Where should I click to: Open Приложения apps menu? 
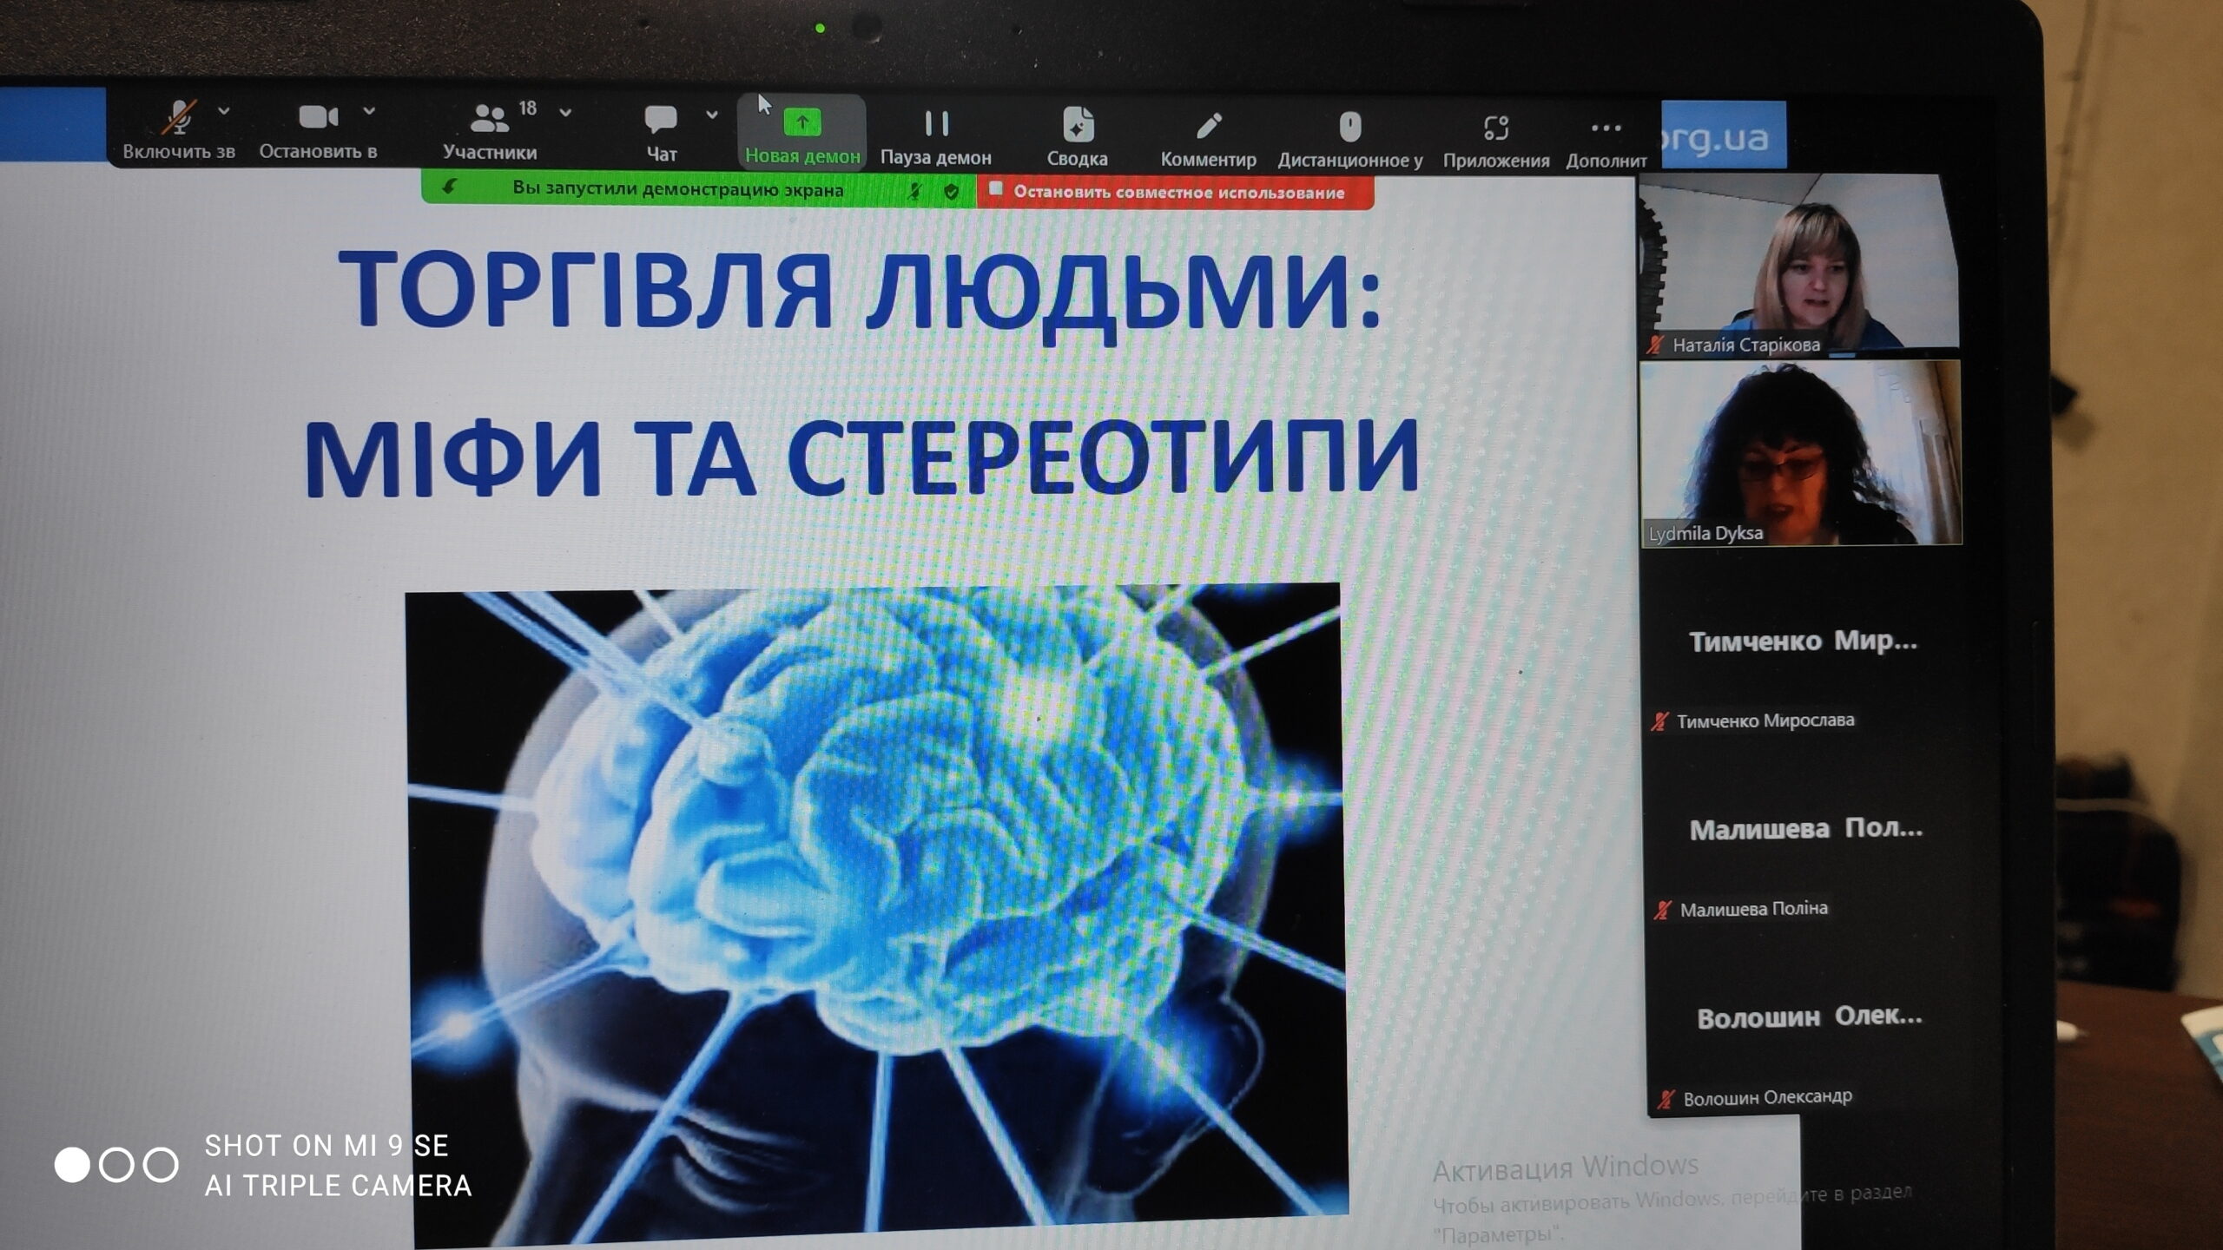1496,130
